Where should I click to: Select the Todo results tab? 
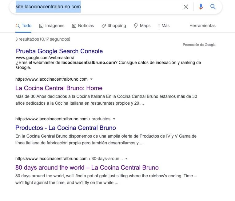click(x=23, y=26)
